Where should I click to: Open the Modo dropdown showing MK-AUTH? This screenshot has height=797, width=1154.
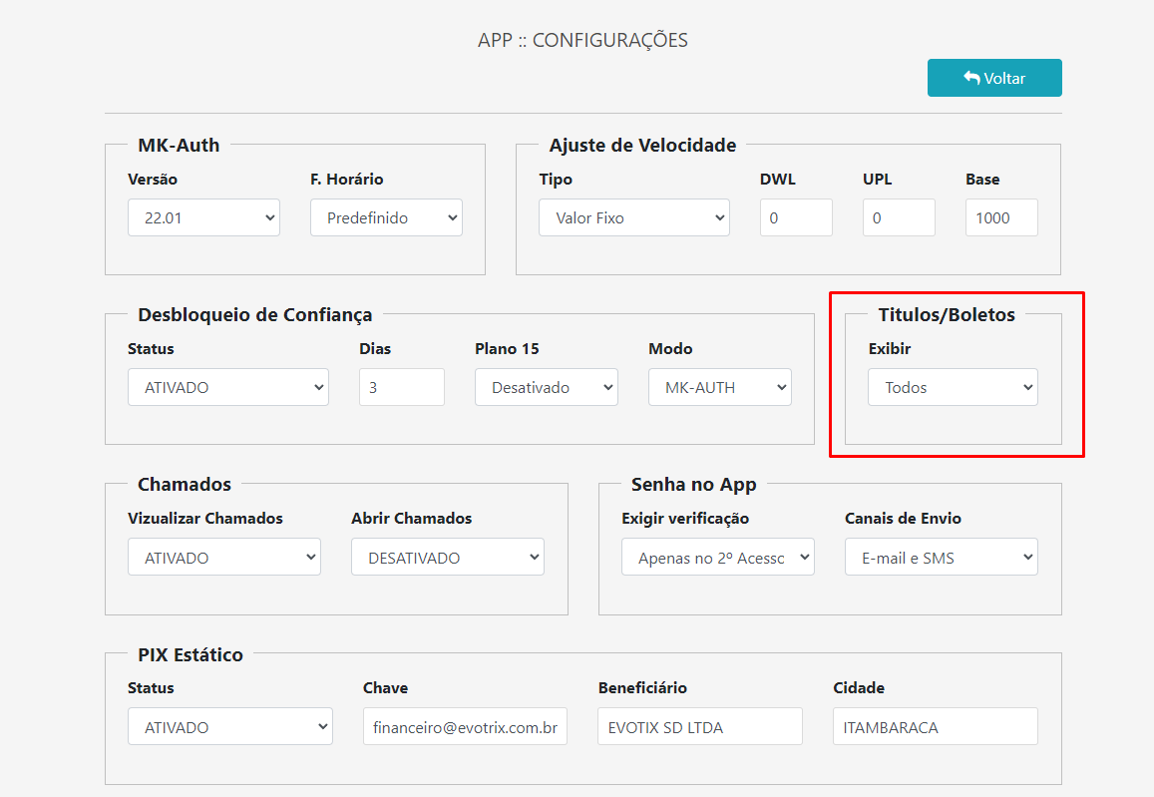click(719, 386)
